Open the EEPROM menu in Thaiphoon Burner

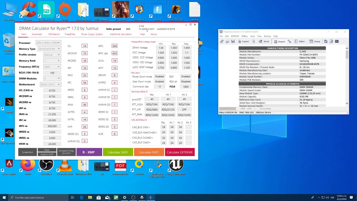click(x=235, y=36)
